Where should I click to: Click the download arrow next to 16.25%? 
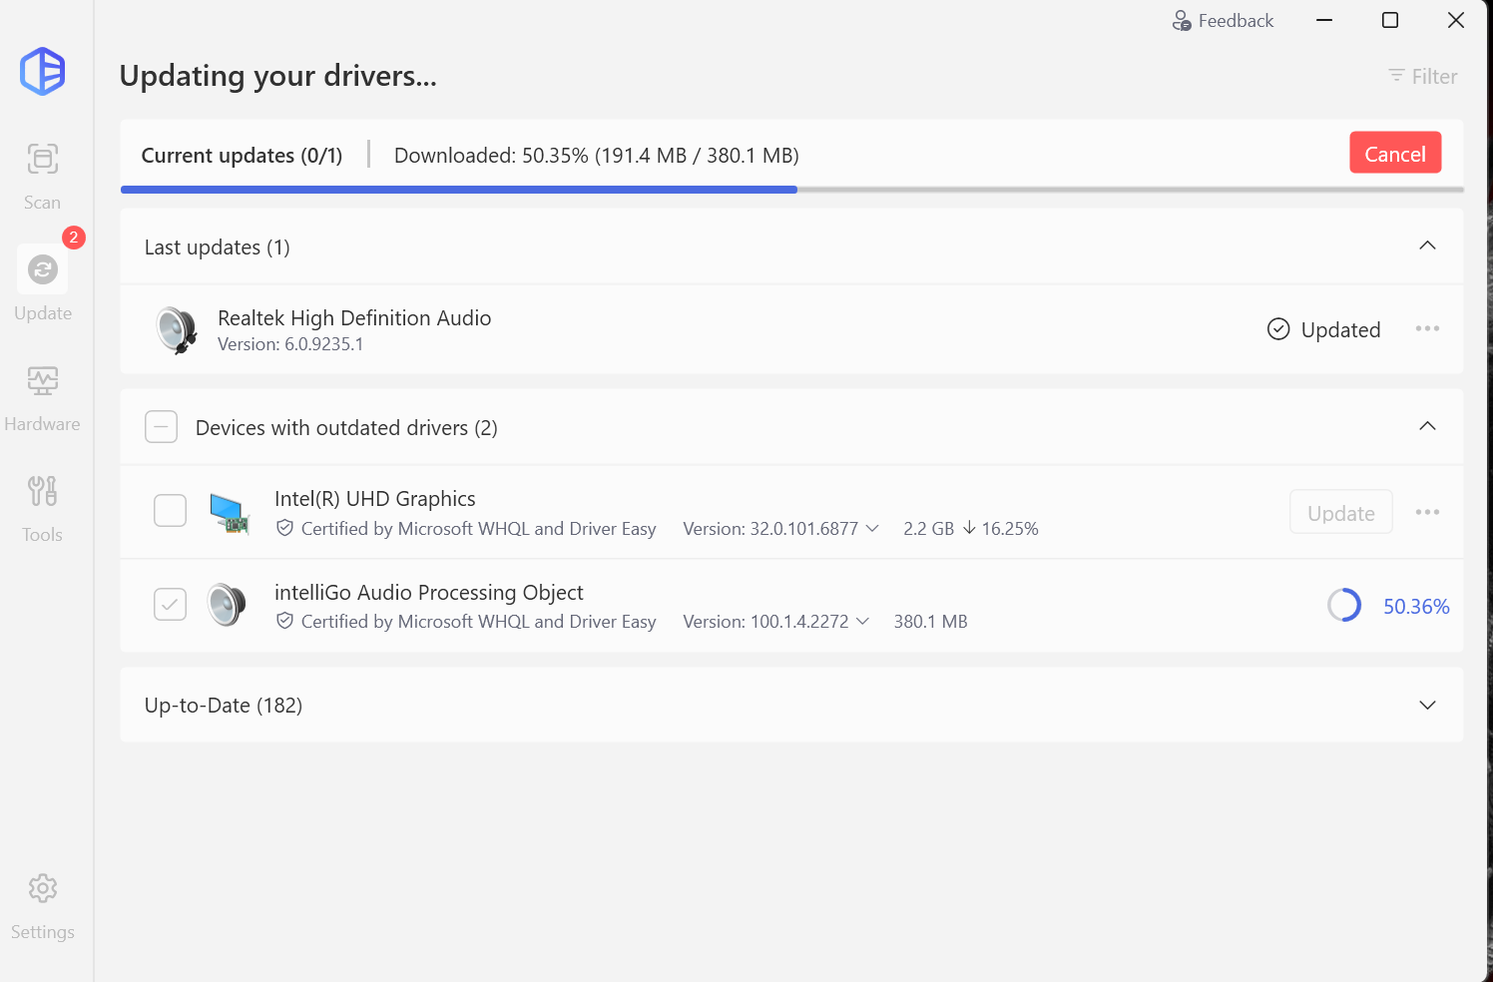point(969,528)
